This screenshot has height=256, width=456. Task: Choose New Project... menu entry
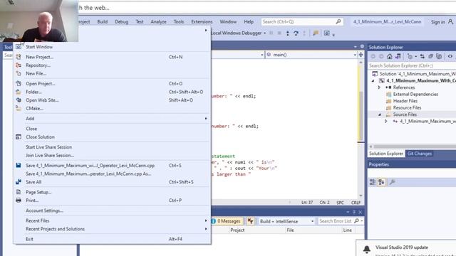coord(39,57)
